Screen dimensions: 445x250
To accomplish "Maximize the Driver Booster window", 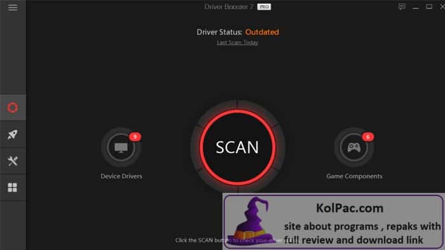I will [429, 7].
